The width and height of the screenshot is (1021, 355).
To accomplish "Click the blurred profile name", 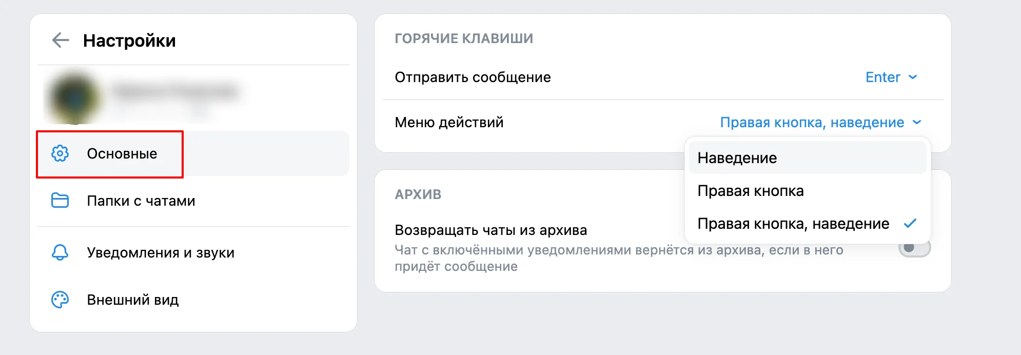I will pos(175,91).
